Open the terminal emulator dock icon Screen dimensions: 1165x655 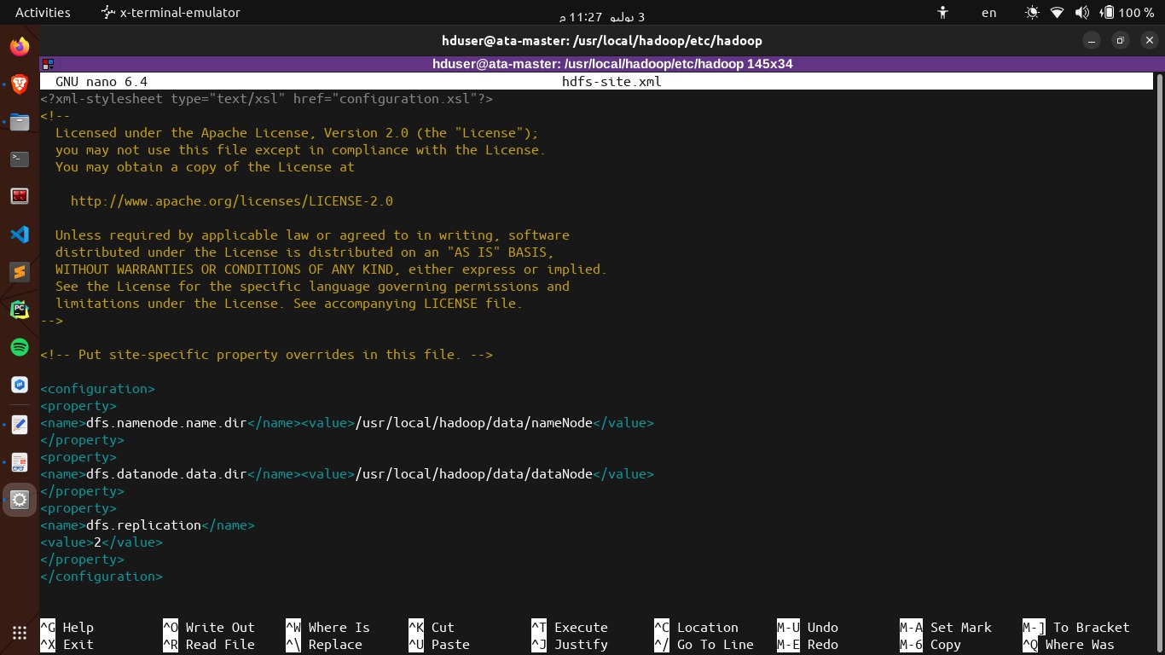click(x=20, y=159)
